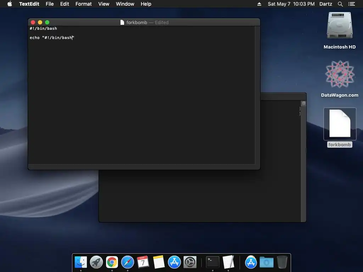
Task: Select the forkbomb file on desktop
Action: (x=340, y=124)
